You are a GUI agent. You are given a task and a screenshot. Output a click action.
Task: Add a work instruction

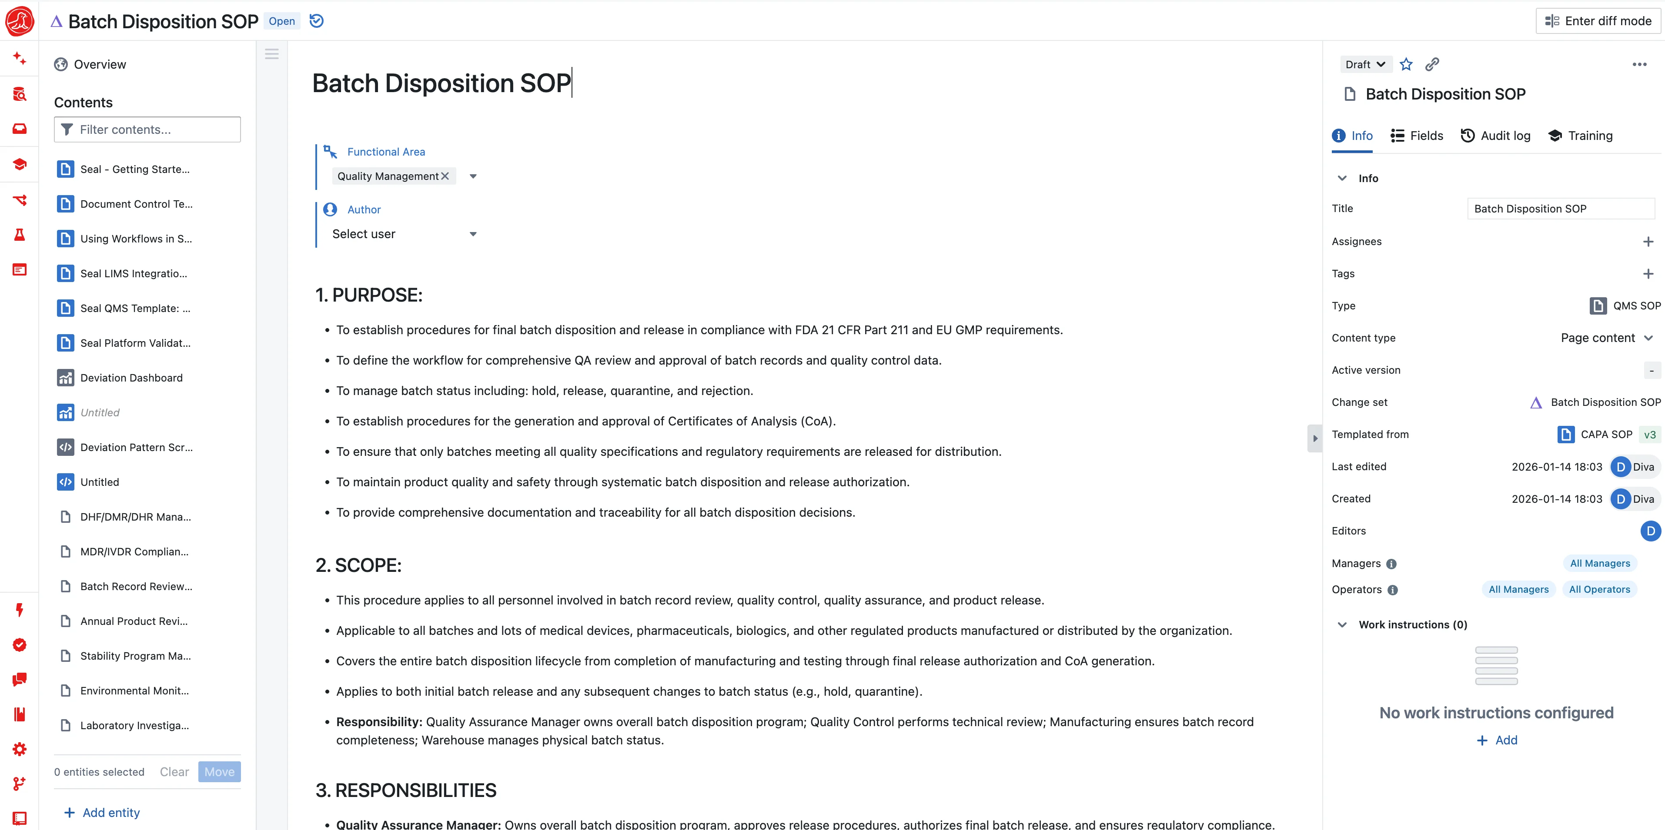click(x=1496, y=740)
